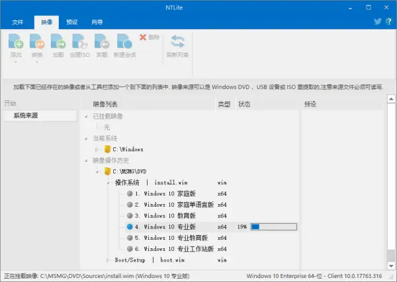Switch to the 映像 tab
This screenshot has height=282, width=397.
pyautogui.click(x=46, y=22)
